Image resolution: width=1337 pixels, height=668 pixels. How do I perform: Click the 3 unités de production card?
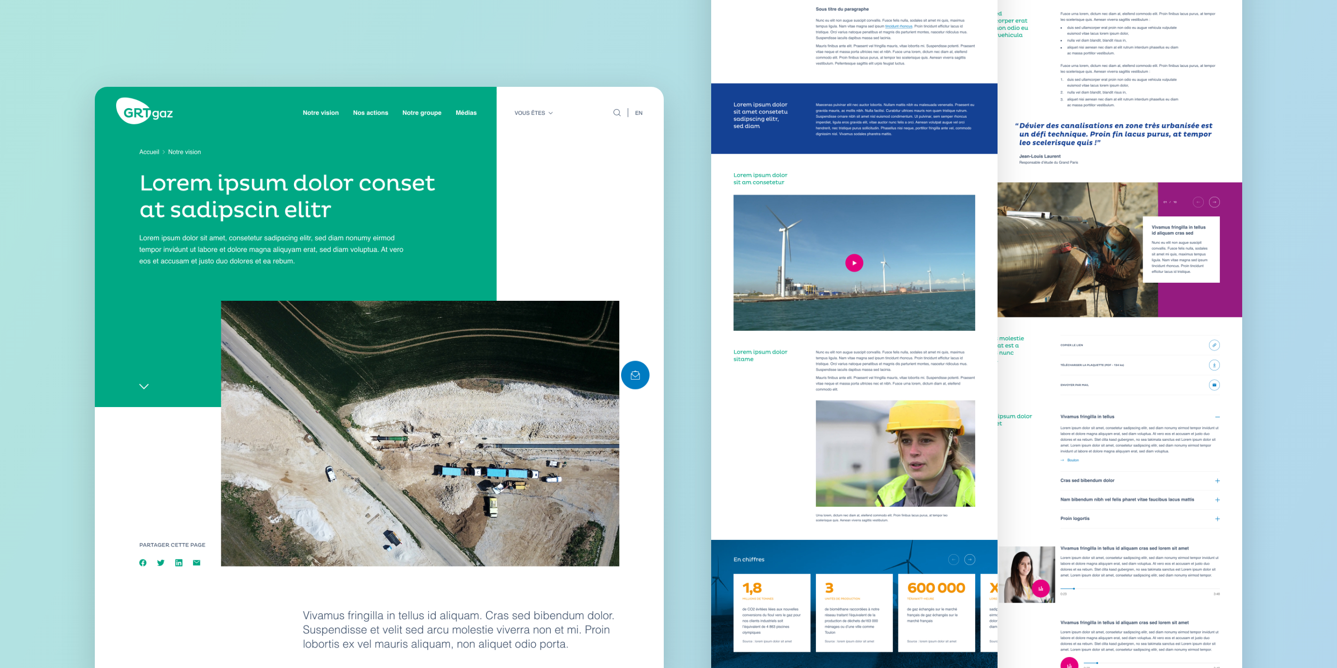[x=854, y=612]
